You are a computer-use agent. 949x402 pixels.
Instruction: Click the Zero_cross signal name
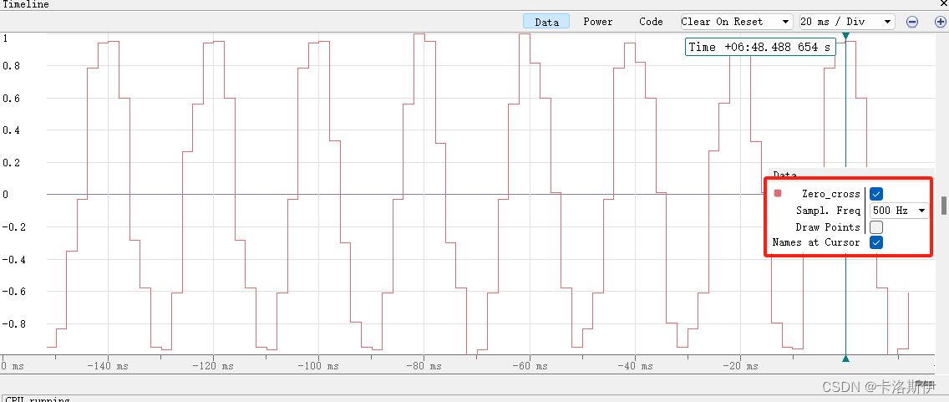point(830,195)
